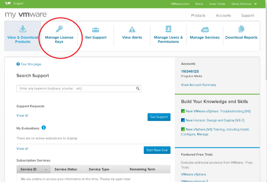This screenshot has width=267, height=182.
Task: Click the green icon beside vSphere Troubleshooting course
Action: click(x=183, y=111)
